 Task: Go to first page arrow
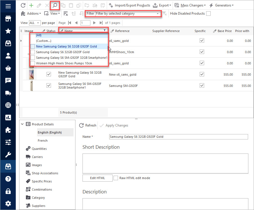point(70,23)
